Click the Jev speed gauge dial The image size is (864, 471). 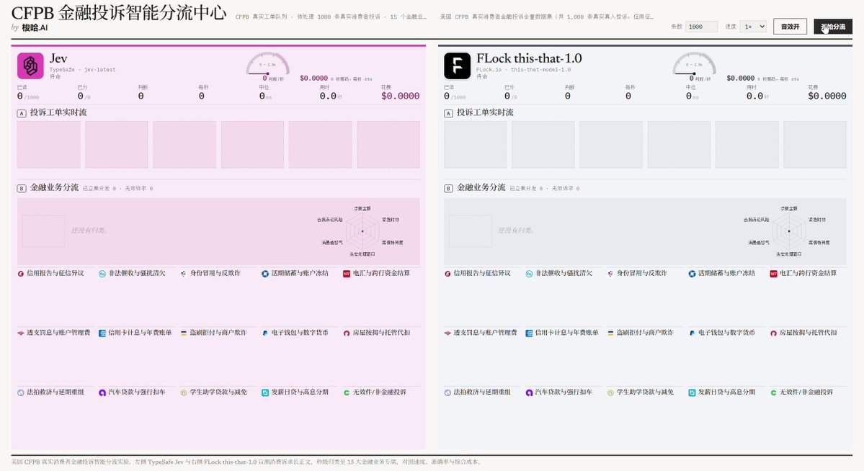[x=268, y=64]
